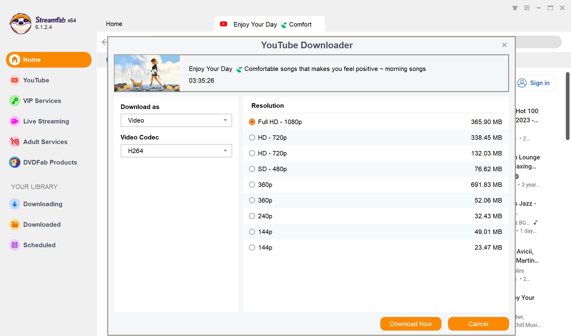Click the Avicii, Martin video title

[x=527, y=256]
